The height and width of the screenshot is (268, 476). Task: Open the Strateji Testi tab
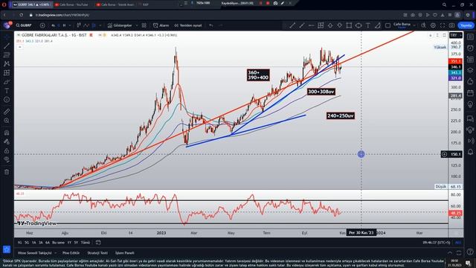(97, 253)
